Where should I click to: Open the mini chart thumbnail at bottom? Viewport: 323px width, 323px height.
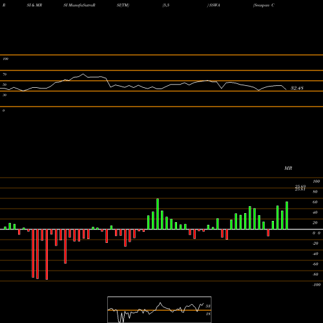[x=160, y=309]
